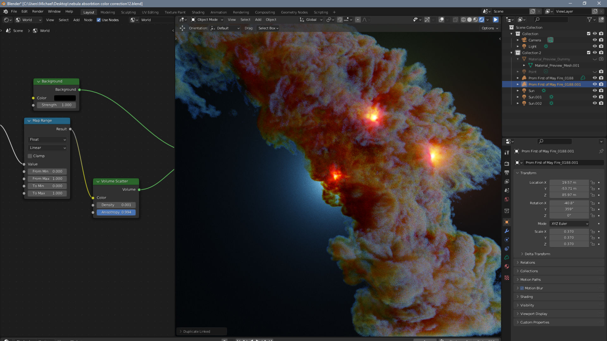Toggle visibility of Sun.001 in outliner
This screenshot has height=341, width=607.
(x=595, y=97)
